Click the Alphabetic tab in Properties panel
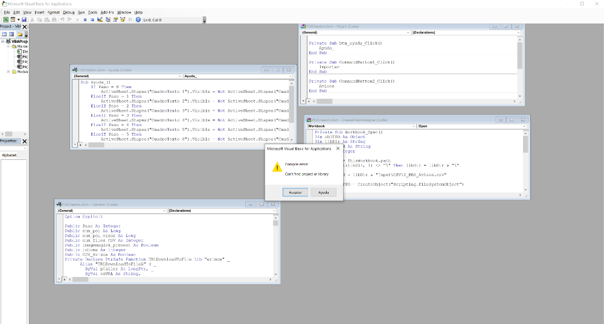604x324 pixels. pyautogui.click(x=9, y=155)
